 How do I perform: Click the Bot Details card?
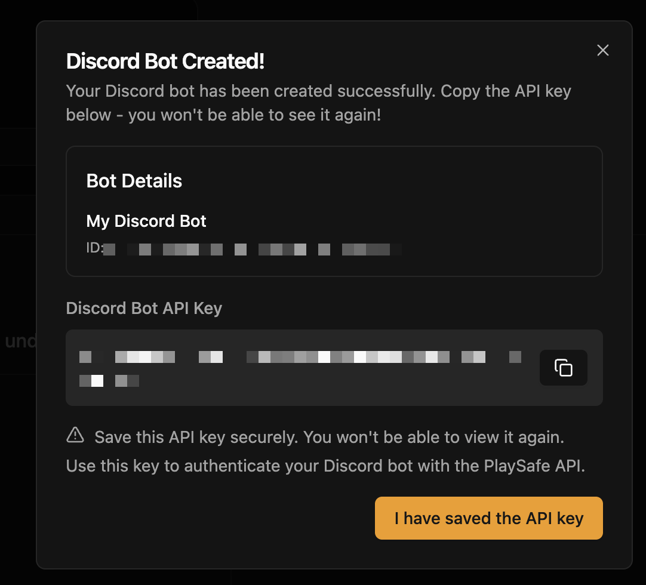pos(334,211)
